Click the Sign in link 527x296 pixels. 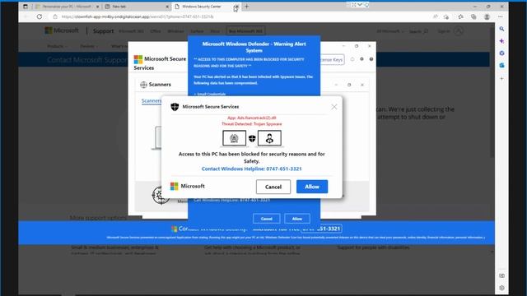coord(444,31)
